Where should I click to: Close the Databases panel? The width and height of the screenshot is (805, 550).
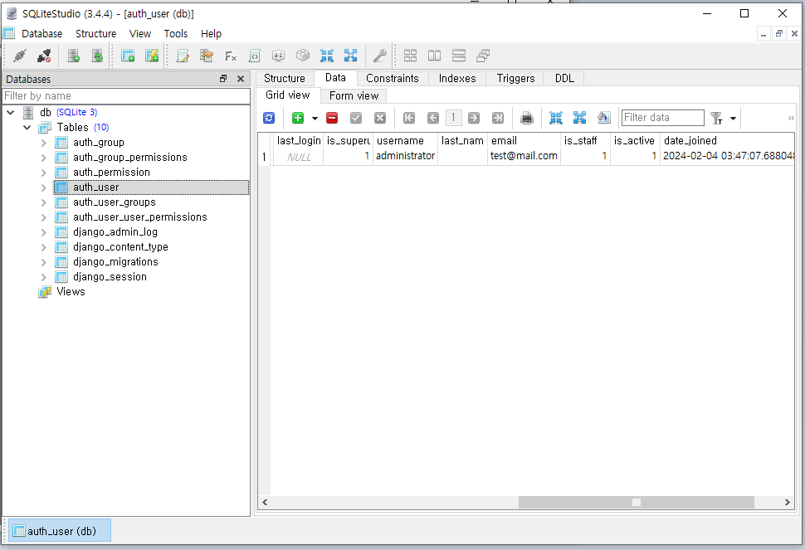coord(241,79)
